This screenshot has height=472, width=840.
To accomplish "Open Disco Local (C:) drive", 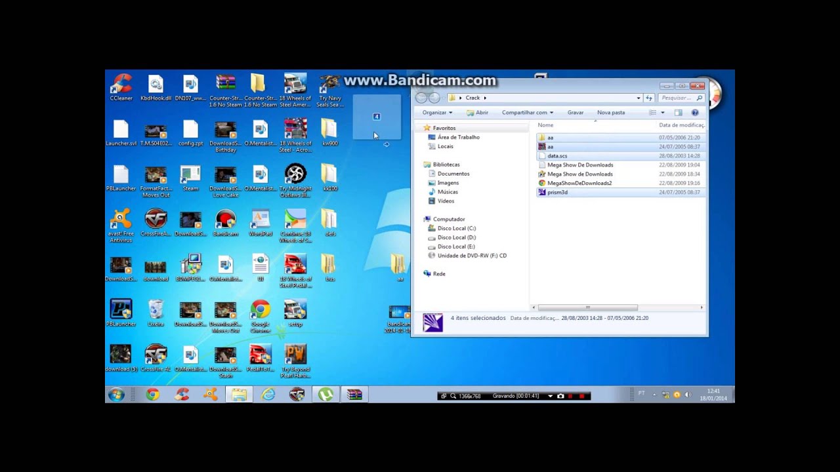I will click(x=456, y=228).
